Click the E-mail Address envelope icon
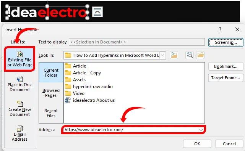245x151 pixels. 20,129
